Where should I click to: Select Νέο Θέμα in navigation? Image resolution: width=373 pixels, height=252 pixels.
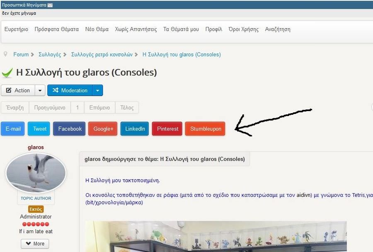97,29
